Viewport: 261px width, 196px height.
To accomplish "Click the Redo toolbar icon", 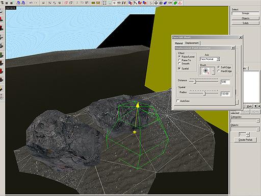I will (x=36, y=3).
